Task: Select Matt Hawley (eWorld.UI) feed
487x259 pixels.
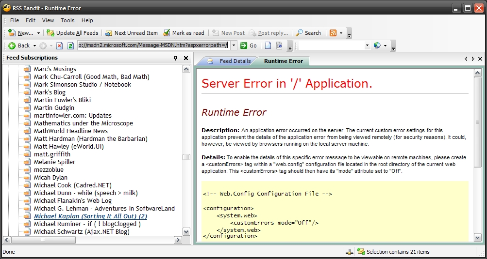Action: click(68, 147)
